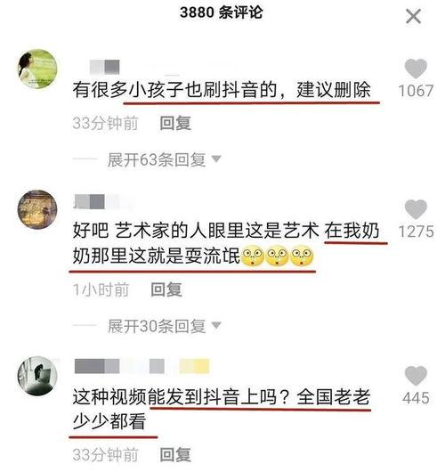The height and width of the screenshot is (472, 445).
Task: Reply to the last comment at bottom
Action: point(175,454)
